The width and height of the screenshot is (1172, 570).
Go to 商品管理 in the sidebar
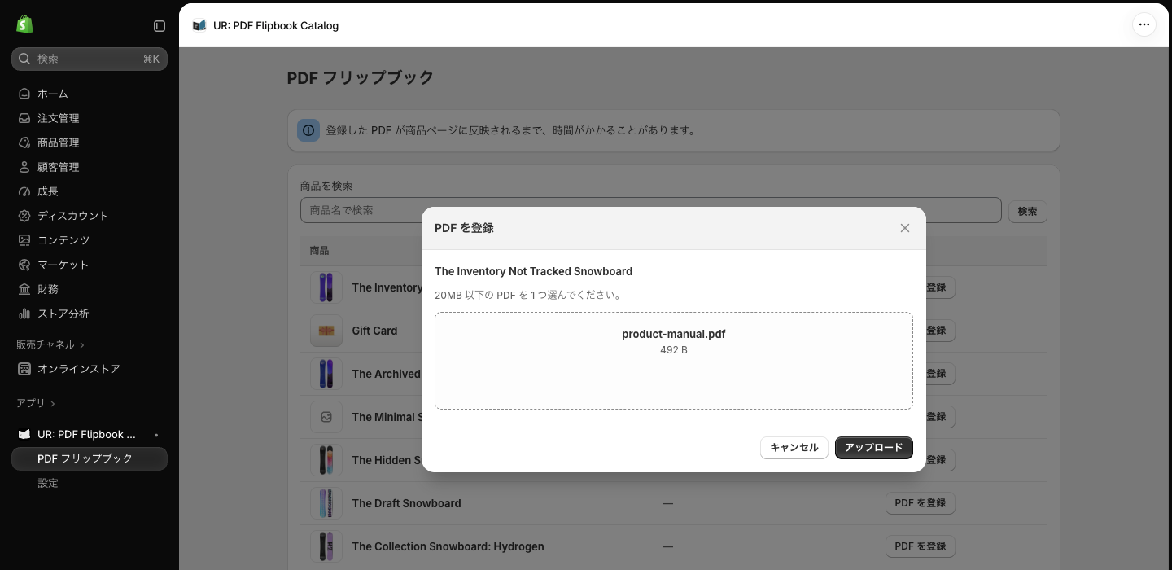coord(90,142)
